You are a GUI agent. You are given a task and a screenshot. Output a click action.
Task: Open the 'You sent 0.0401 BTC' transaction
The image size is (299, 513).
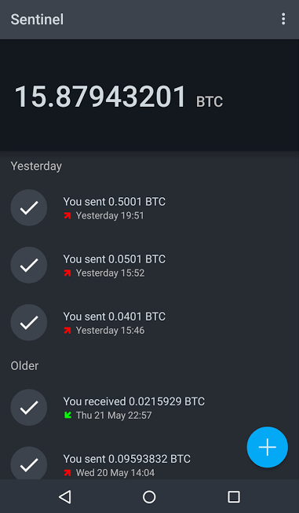[x=149, y=322]
